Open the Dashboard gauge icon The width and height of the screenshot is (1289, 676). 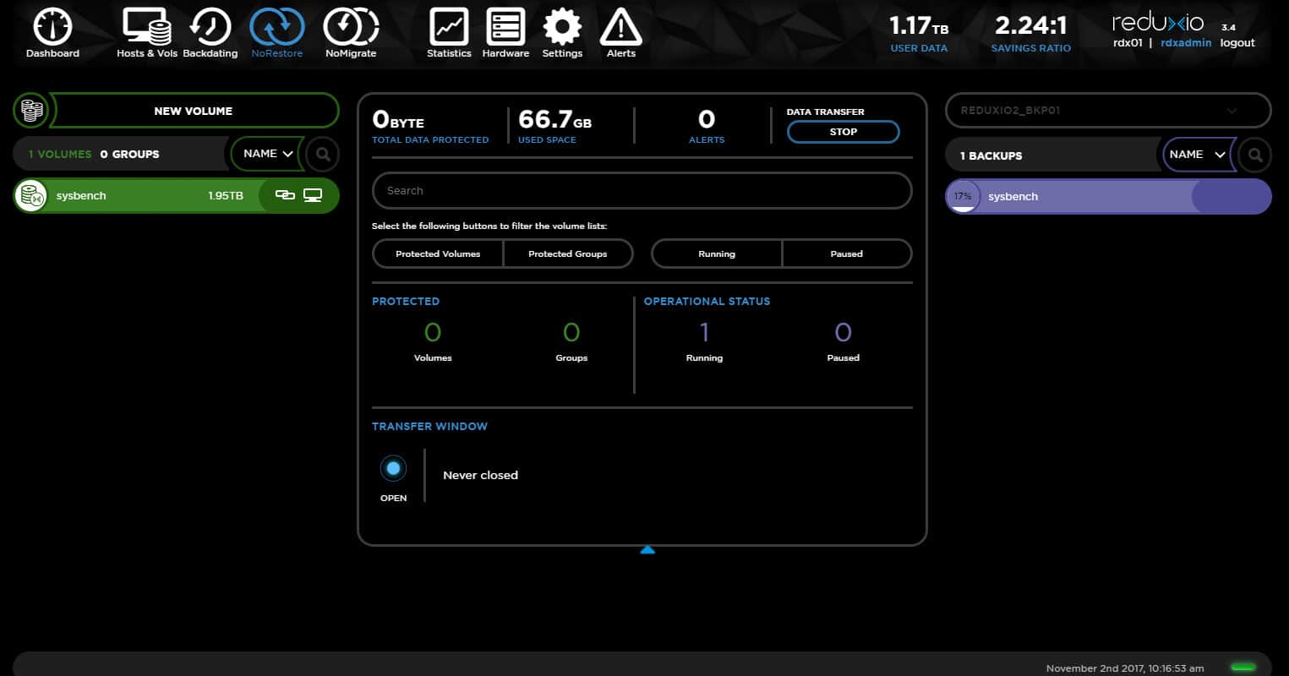52,26
